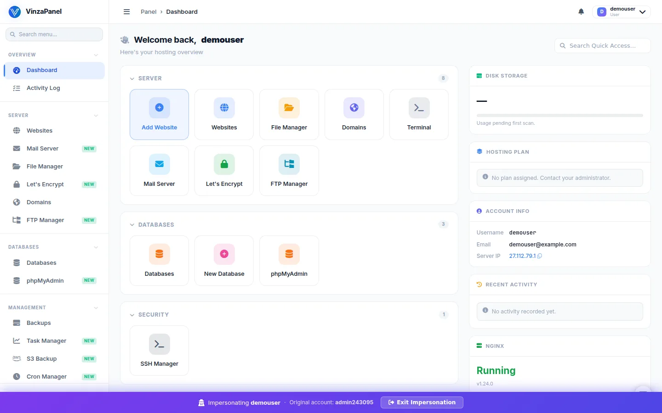Screen dimensions: 662x413
Task: Open the SSH Manager card
Action: point(159,351)
